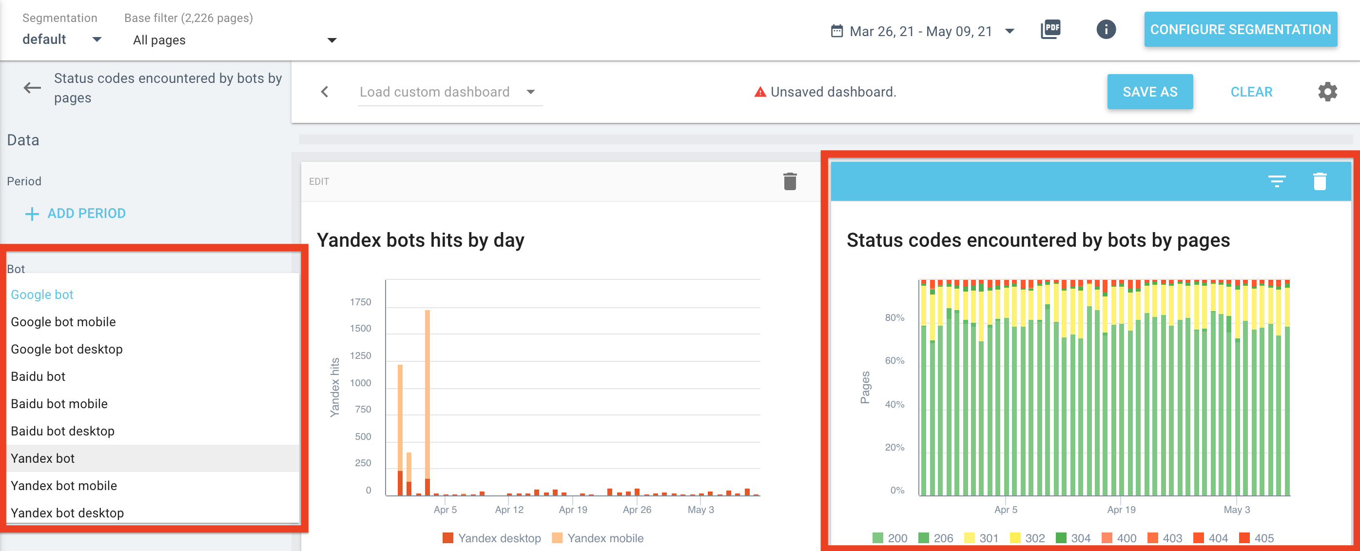Click the tallest Yandex mobile bar in chart
Viewport: 1360px width, 551px height.
(427, 394)
